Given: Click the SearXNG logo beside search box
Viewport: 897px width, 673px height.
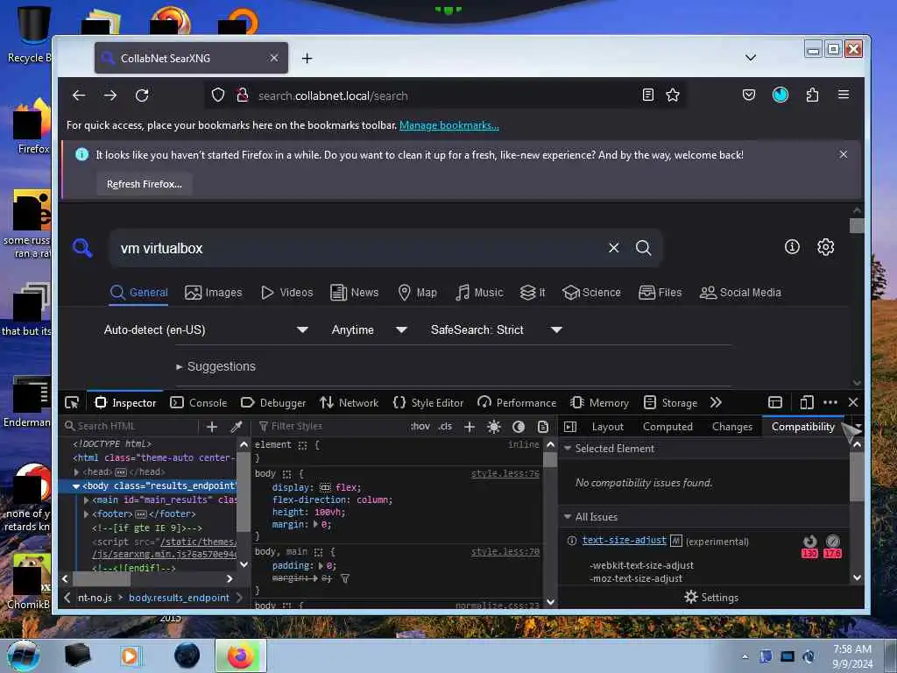Looking at the screenshot, I should 82,248.
